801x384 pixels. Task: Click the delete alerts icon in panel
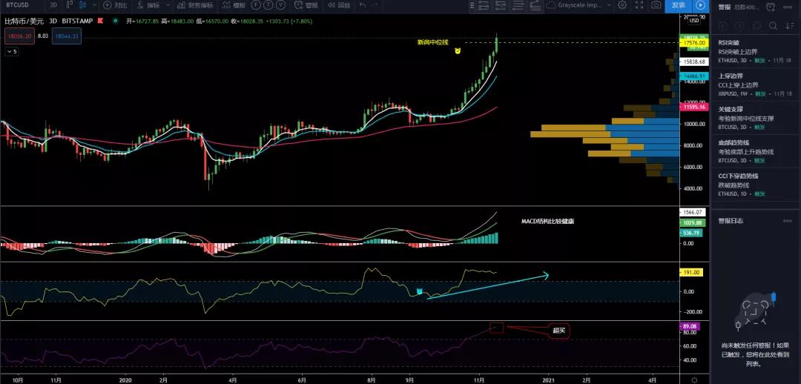click(757, 26)
